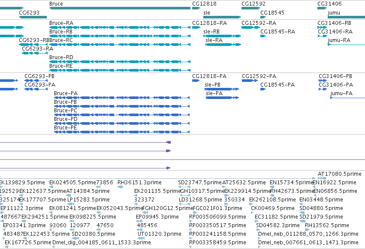Select the AT17080.5prime EST label
365x249 pixels.
(x=339, y=174)
